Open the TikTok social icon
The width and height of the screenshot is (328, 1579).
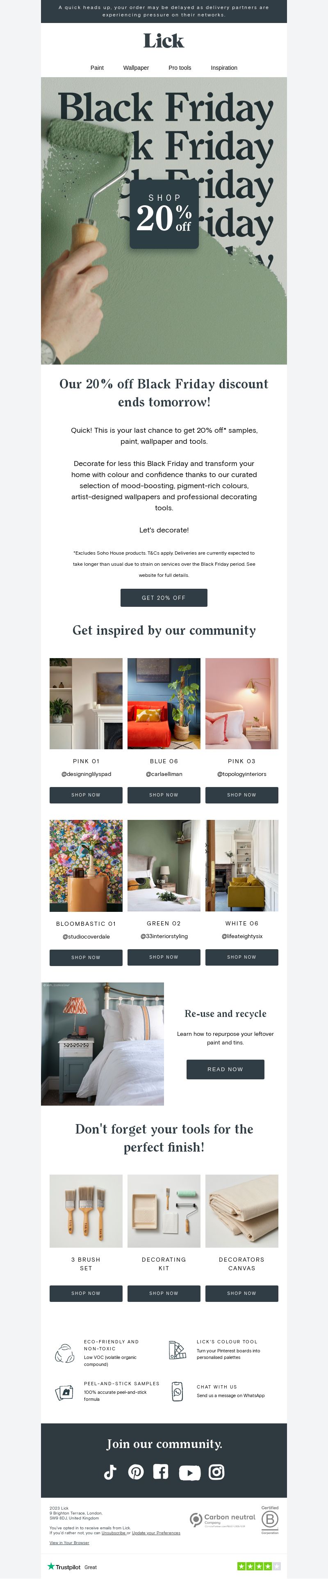[x=110, y=1472]
